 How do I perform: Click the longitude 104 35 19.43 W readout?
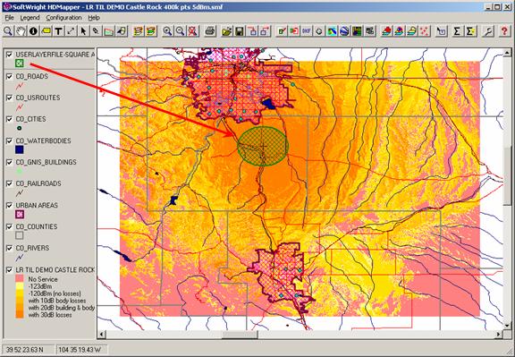(80, 350)
